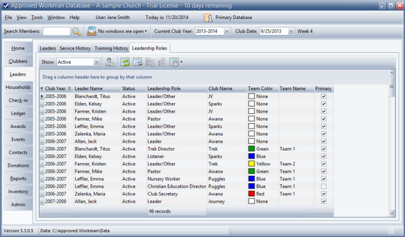Click the Primary Database icon
The image size is (405, 237).
click(208, 18)
